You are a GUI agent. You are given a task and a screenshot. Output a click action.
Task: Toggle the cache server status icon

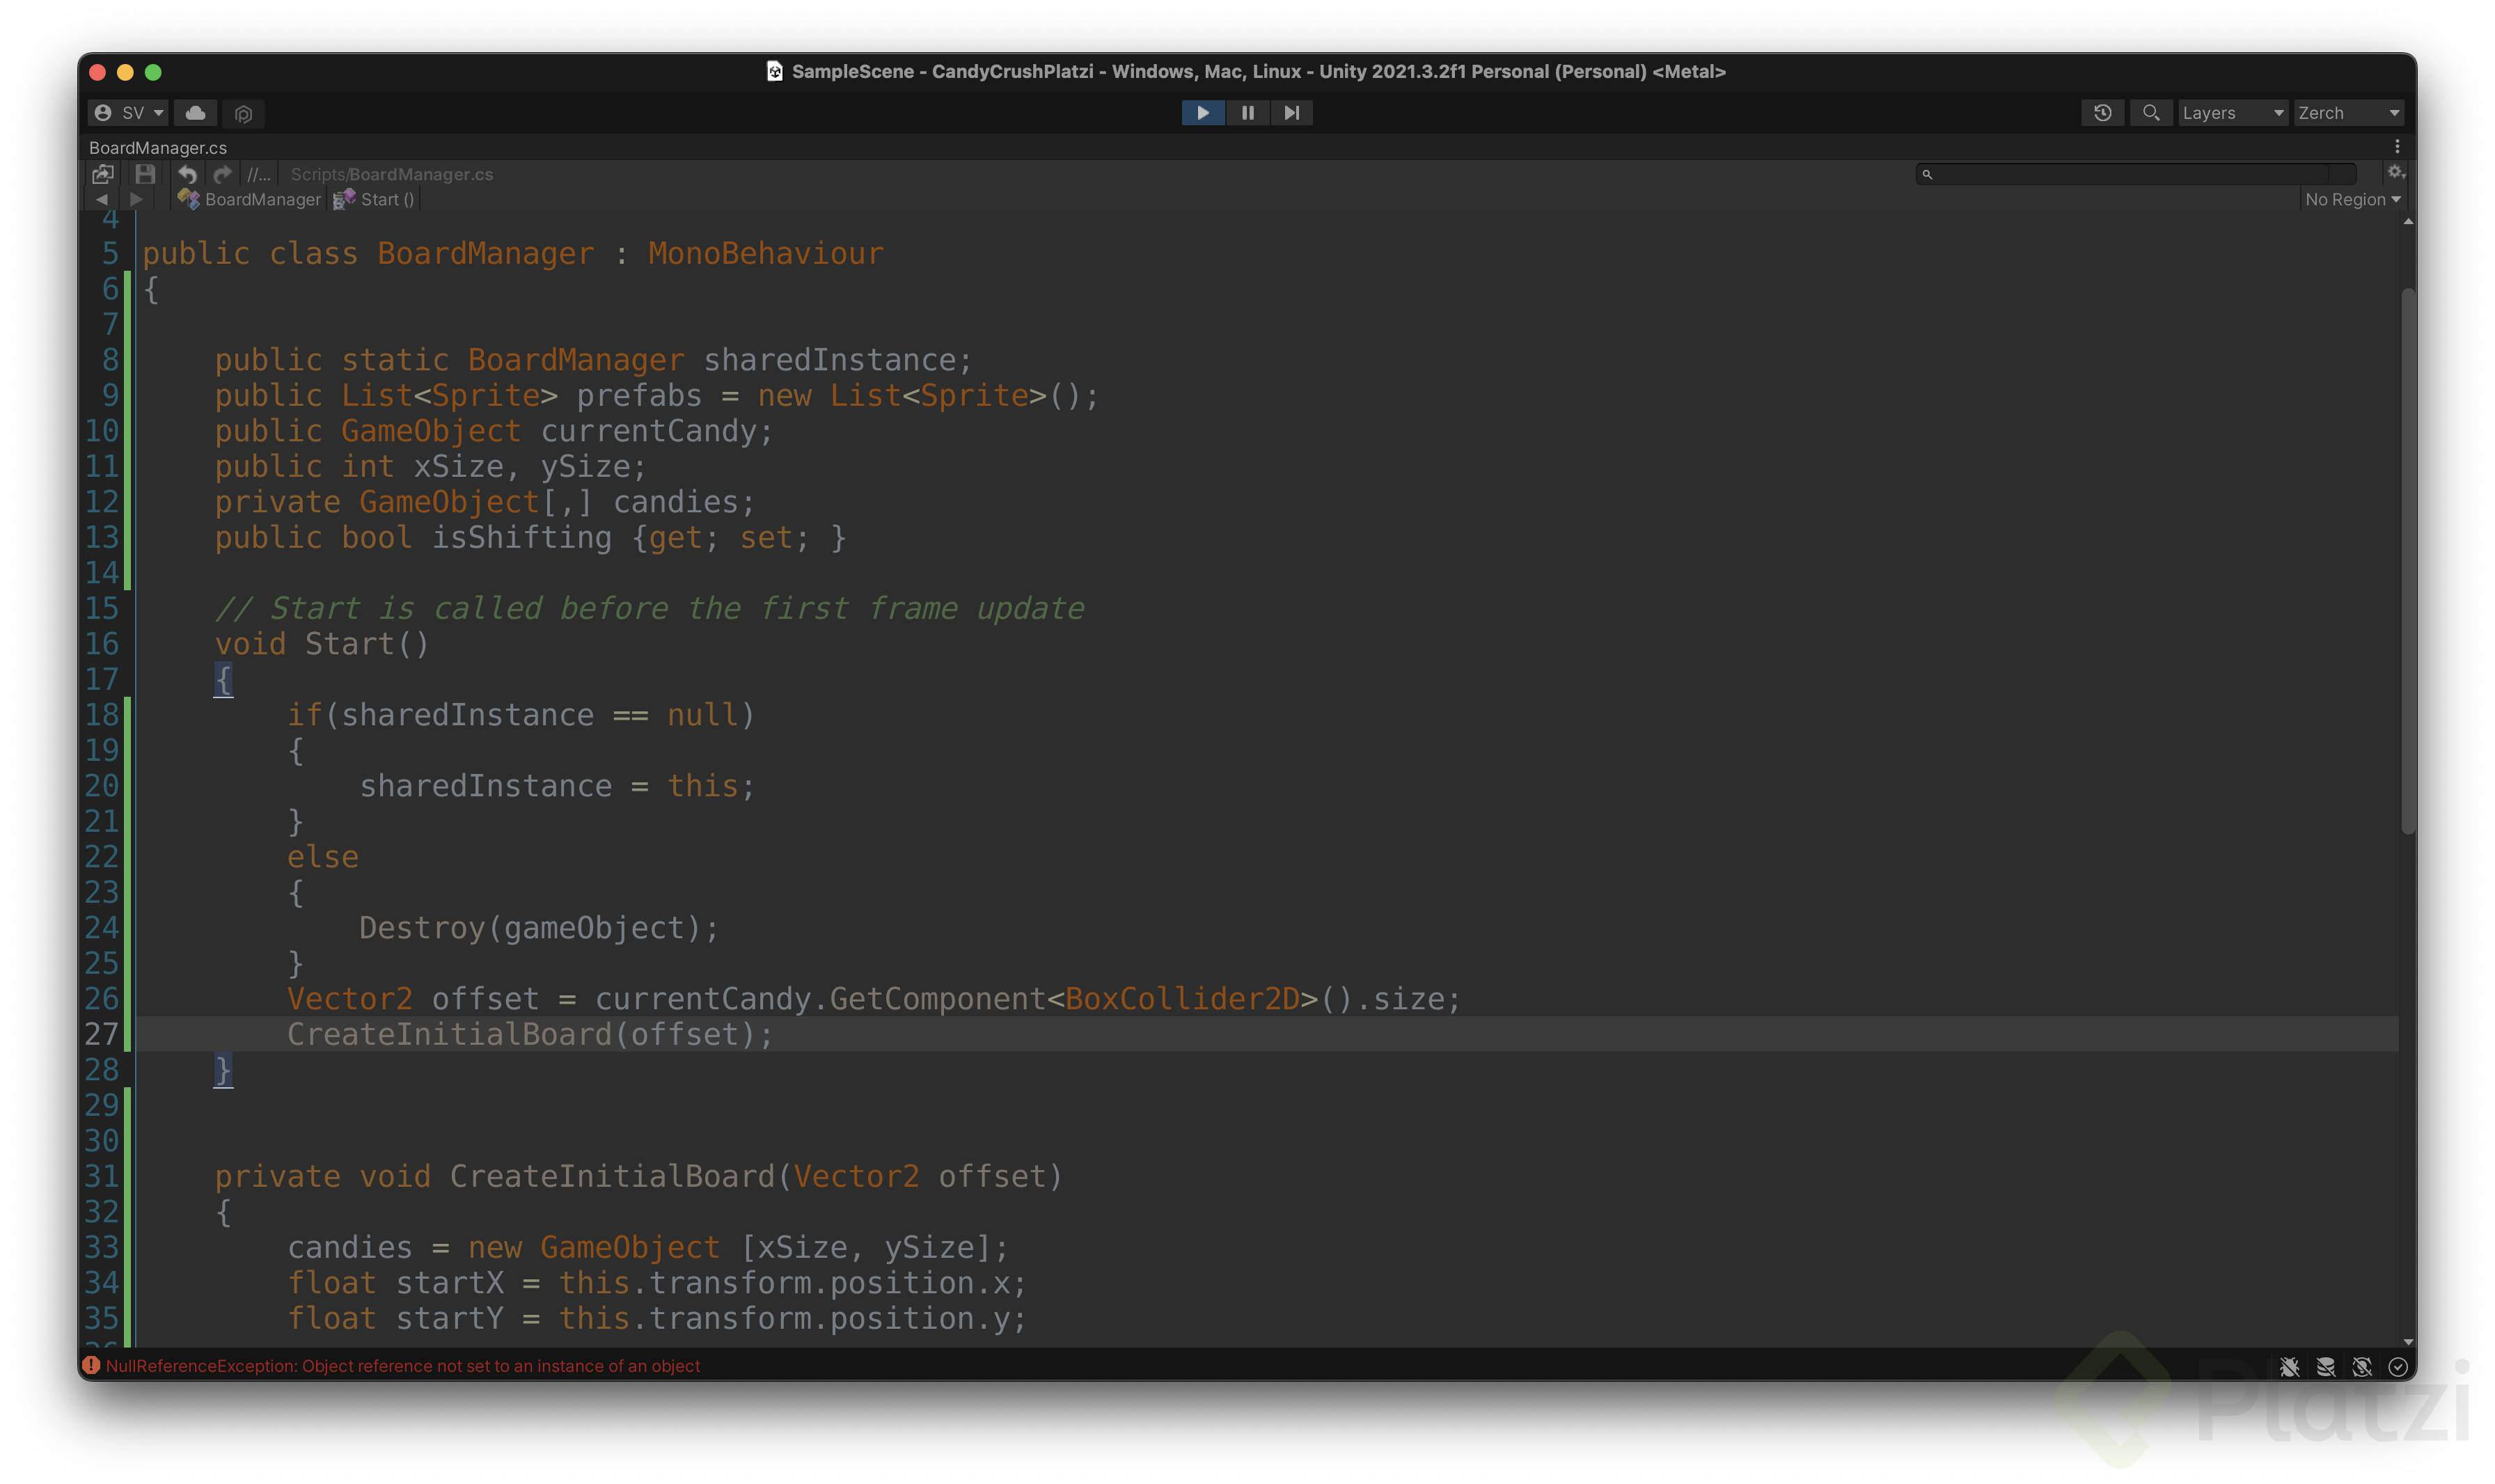tap(2325, 1366)
